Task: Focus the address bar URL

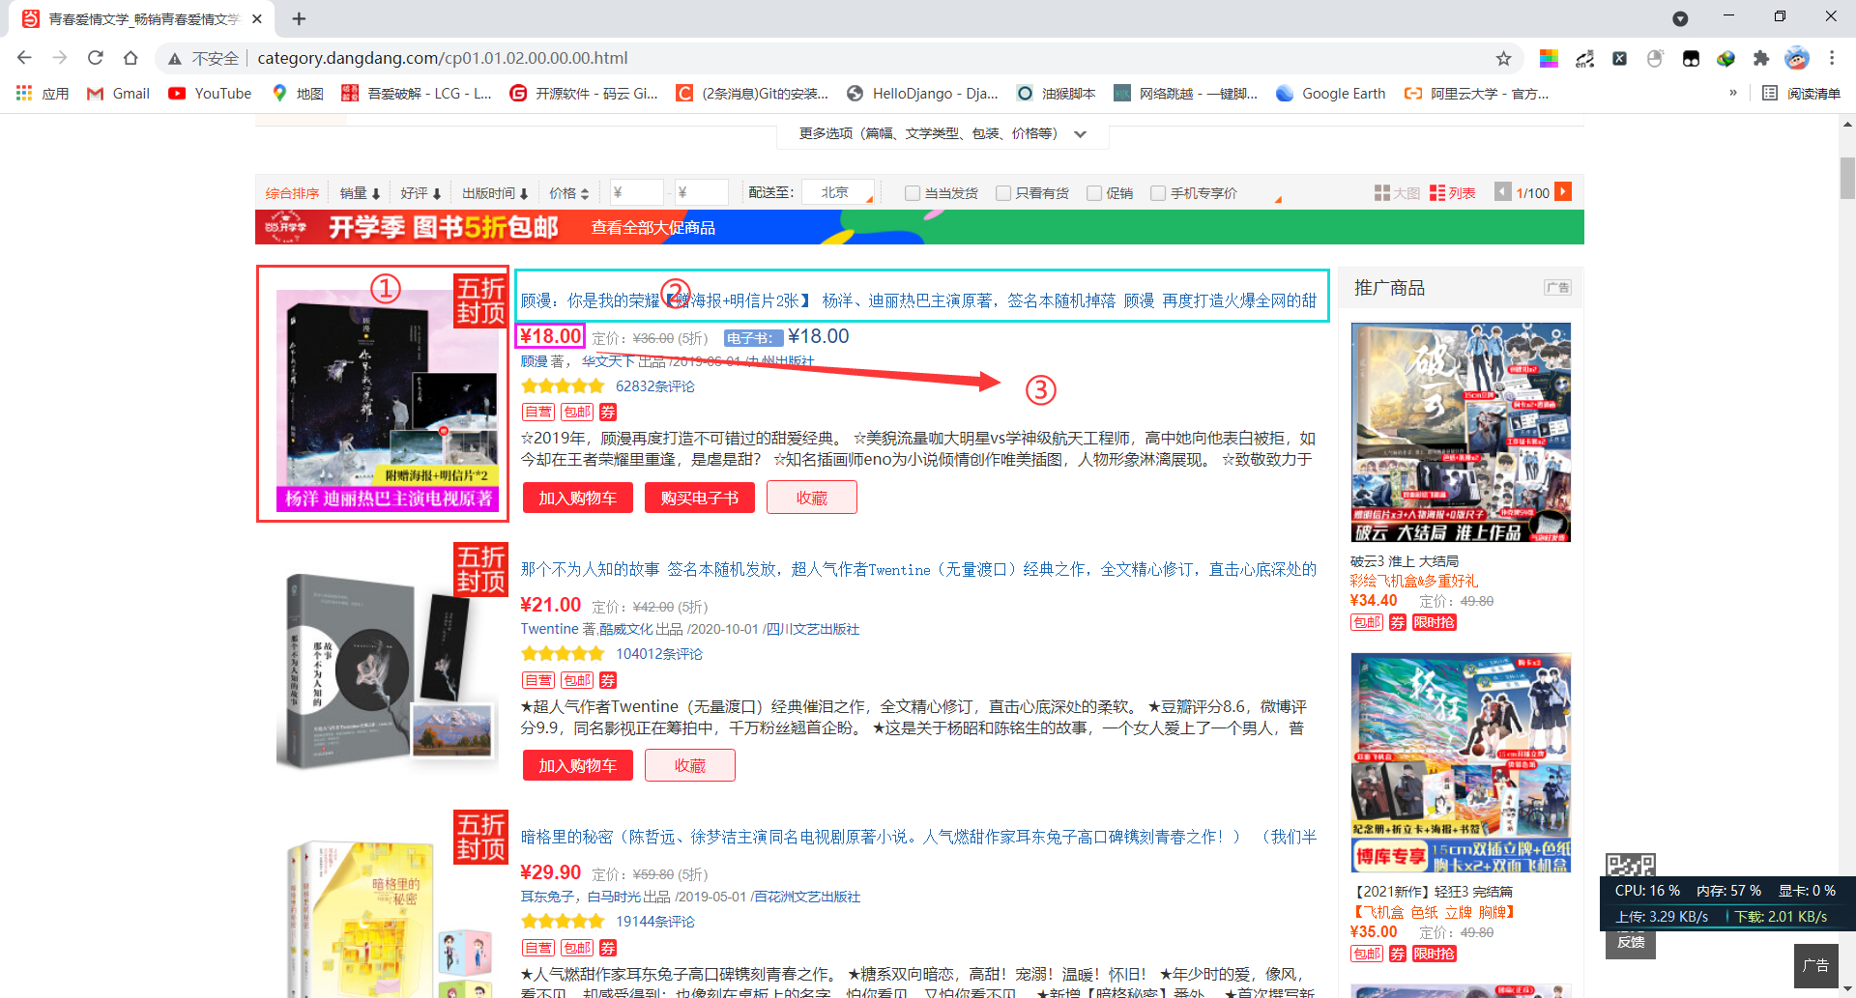Action: tap(443, 58)
